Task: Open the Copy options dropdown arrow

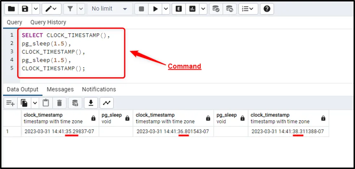Action: [35, 103]
